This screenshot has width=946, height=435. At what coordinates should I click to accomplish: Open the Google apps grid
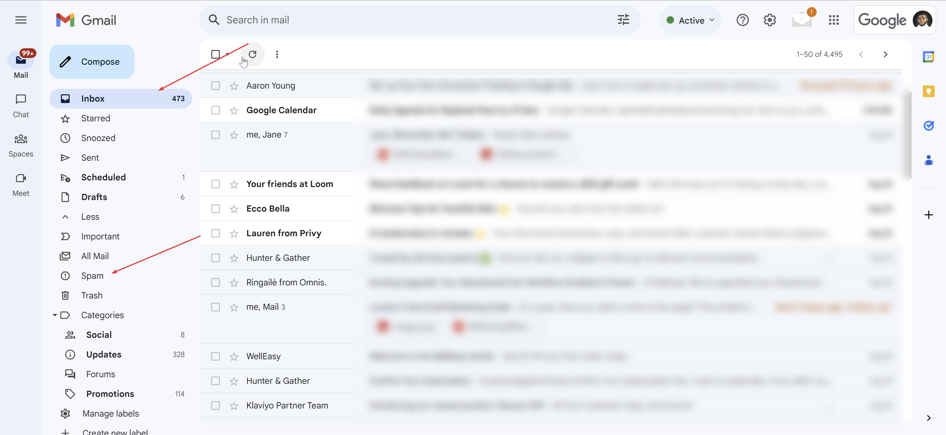[834, 20]
